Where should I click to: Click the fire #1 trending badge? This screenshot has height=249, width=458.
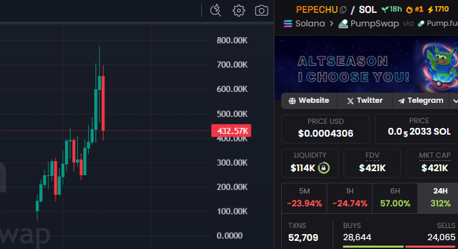[x=415, y=9]
